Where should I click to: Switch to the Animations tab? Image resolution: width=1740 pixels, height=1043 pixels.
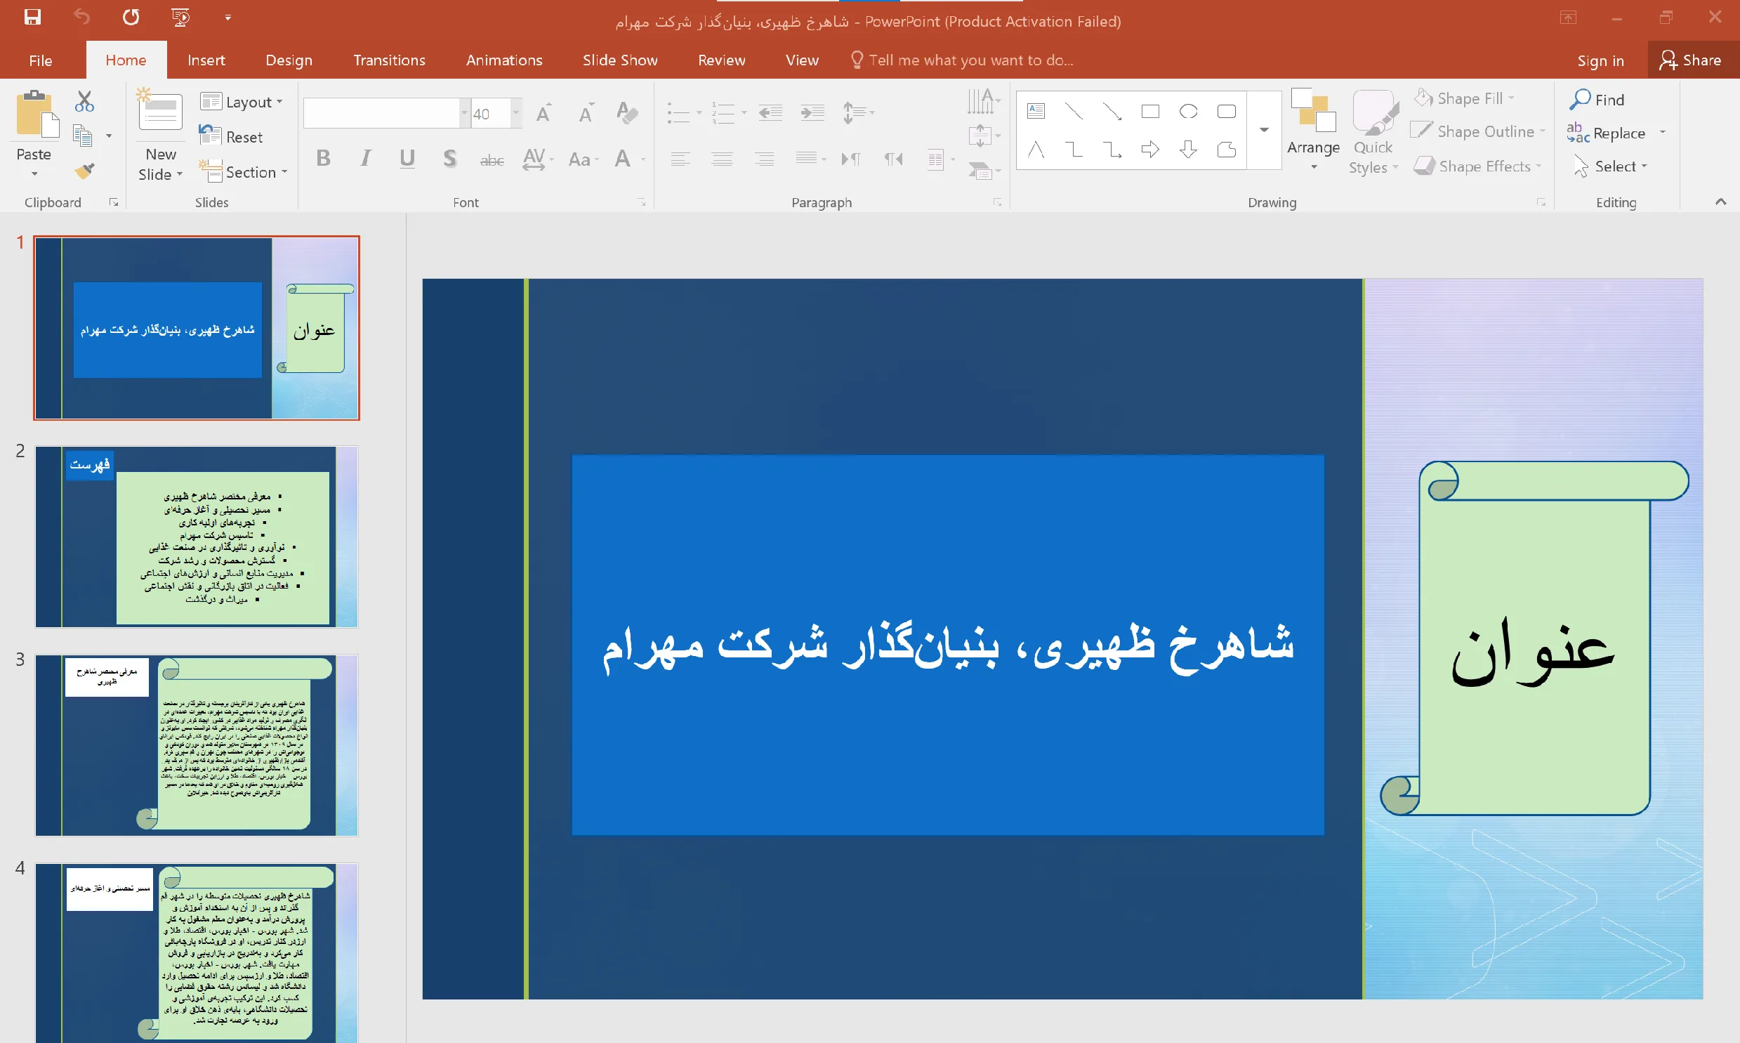point(504,60)
